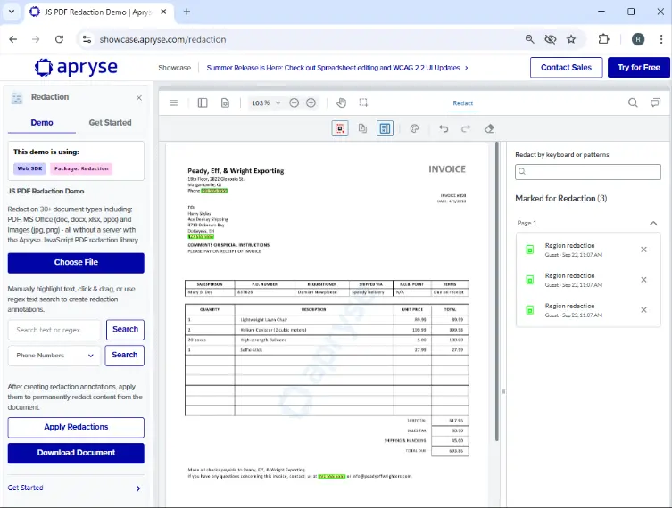
Task: Open the Phone Numbers pattern dropdown
Action: click(x=54, y=356)
